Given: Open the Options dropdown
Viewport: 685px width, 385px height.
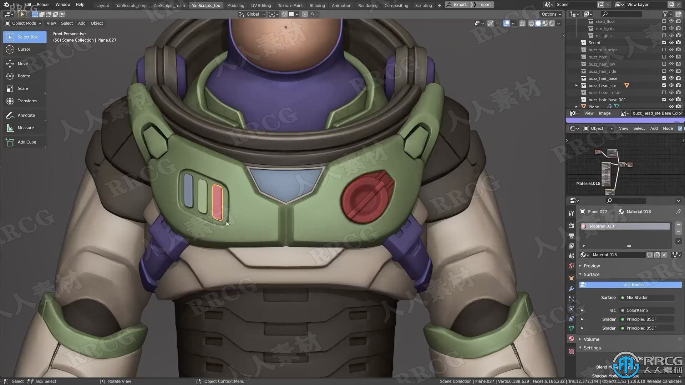Looking at the screenshot, I should 551,14.
